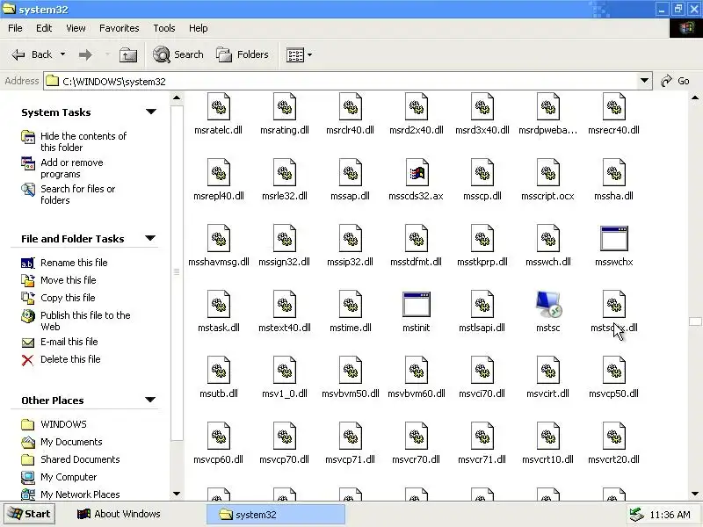Open the Start menu button

[30, 514]
